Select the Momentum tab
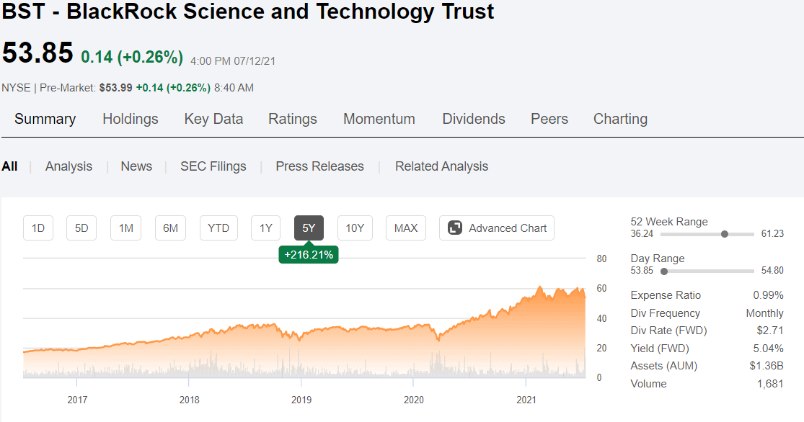 pyautogui.click(x=379, y=119)
